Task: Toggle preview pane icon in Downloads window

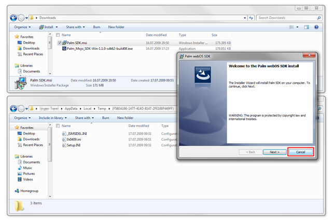Action: point(307,27)
